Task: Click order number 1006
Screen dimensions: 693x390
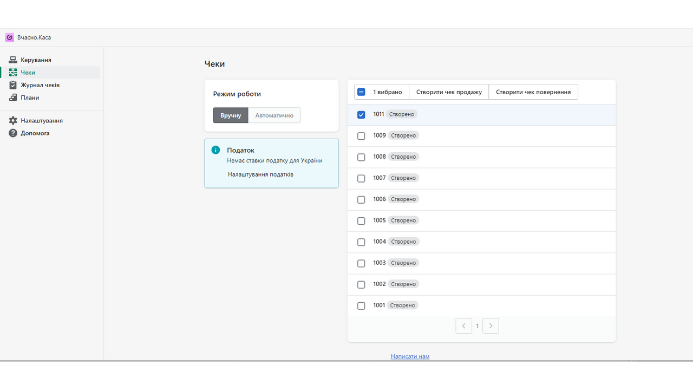Action: coord(379,199)
